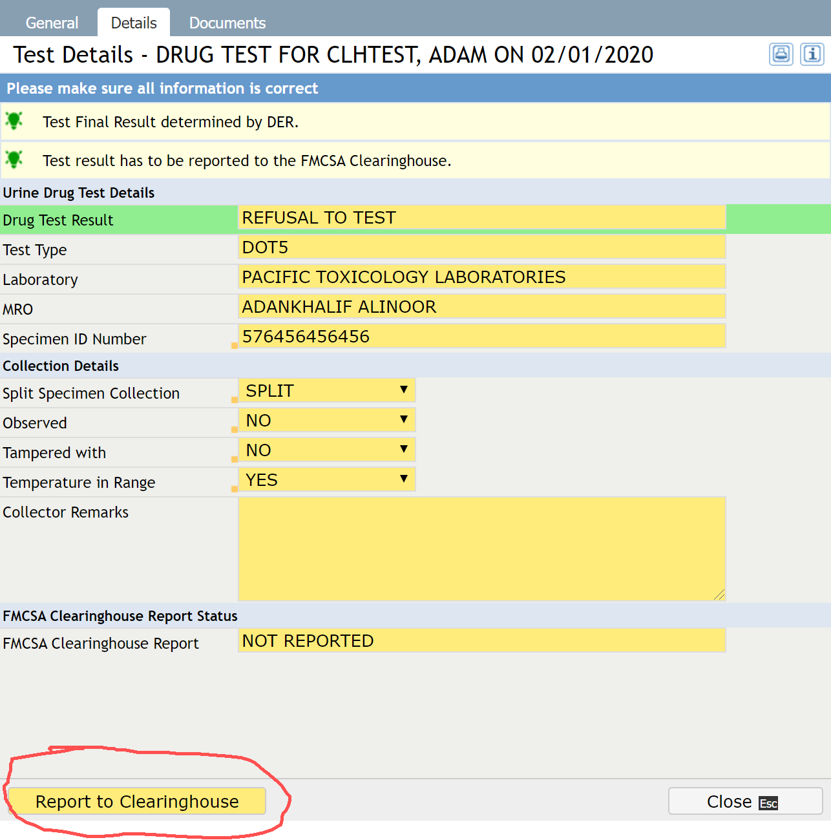Expand the Split Specimen Collection dropdown
This screenshot has width=831, height=840.
(x=326, y=391)
